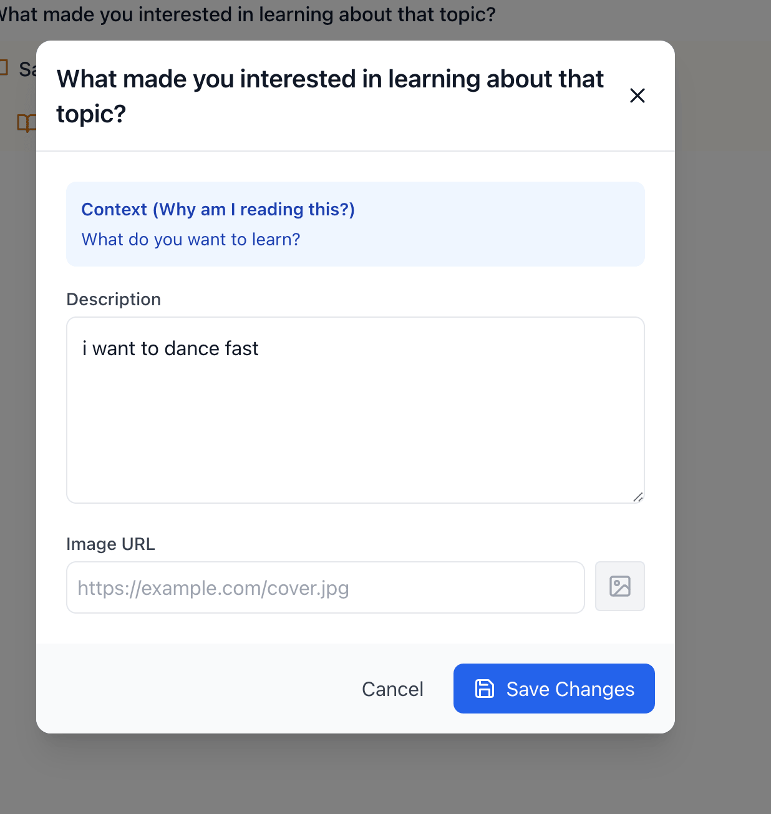Focus the Image URL input field
Image resolution: width=771 pixels, height=814 pixels.
tap(325, 587)
